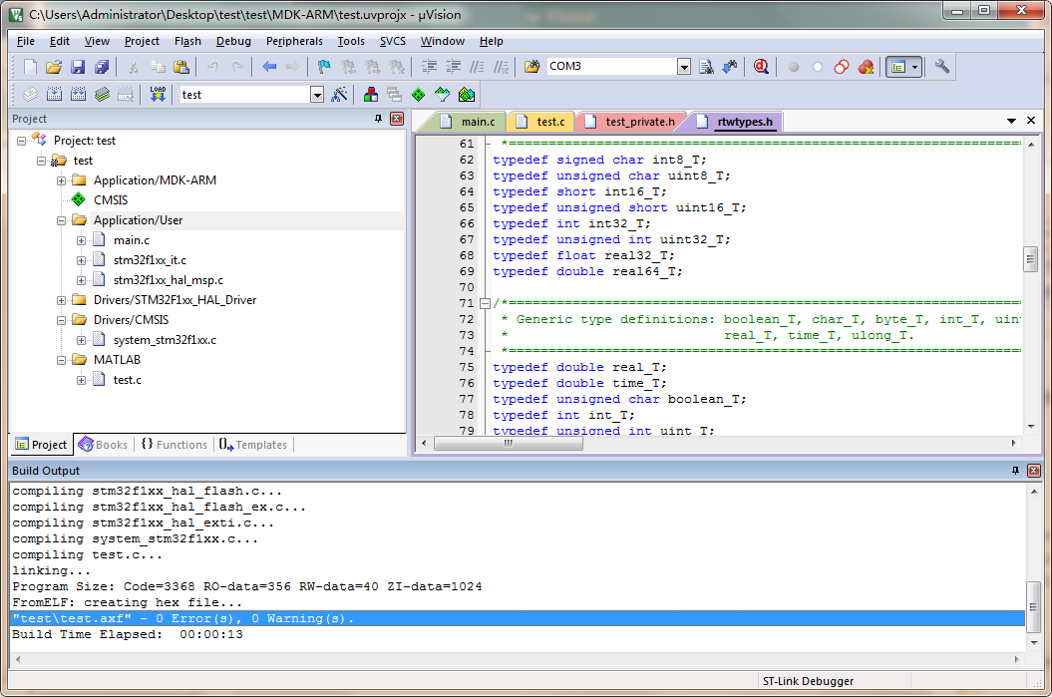Click the Navigate Backward blue arrow
Screen dimensions: 1052x697
tap(269, 67)
